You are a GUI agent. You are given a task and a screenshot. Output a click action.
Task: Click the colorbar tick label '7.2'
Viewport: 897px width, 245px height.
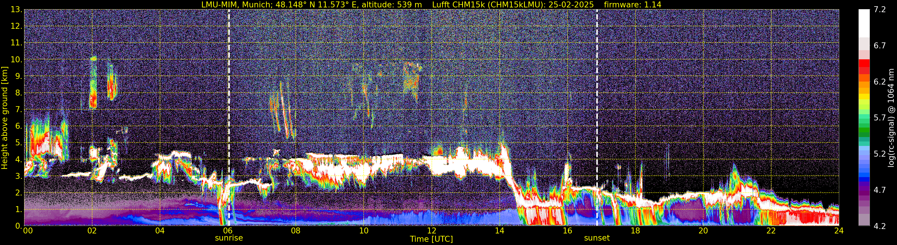pyautogui.click(x=880, y=9)
